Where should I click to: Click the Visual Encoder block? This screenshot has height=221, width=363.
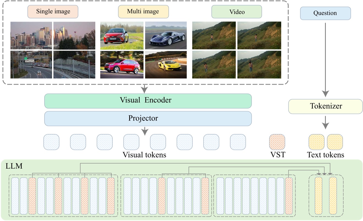148,100
